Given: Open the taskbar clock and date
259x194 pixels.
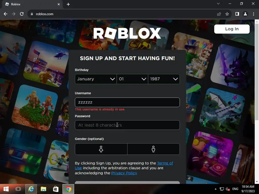Looking at the screenshot, I should [x=248, y=189].
